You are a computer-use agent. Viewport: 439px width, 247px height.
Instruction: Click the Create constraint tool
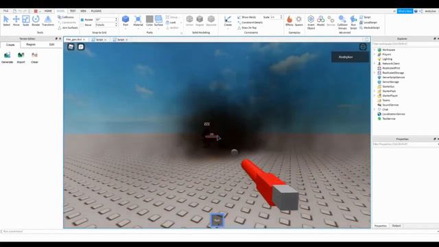[228, 21]
